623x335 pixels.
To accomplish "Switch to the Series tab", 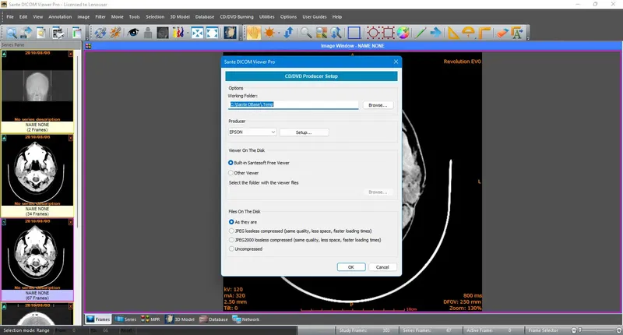I will point(125,319).
